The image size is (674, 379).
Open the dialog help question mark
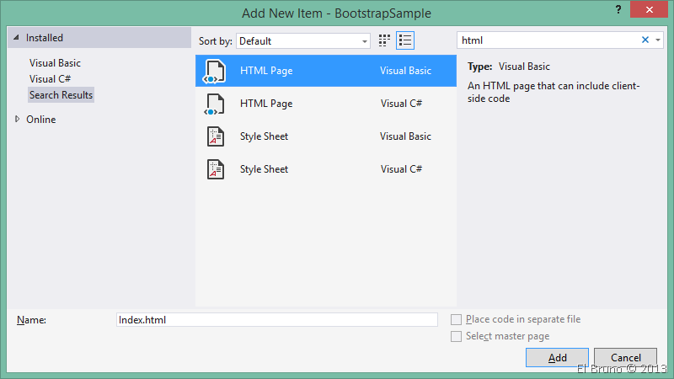tap(609, 10)
